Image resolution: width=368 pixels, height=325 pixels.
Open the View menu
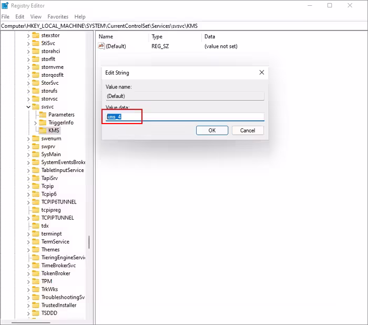36,17
